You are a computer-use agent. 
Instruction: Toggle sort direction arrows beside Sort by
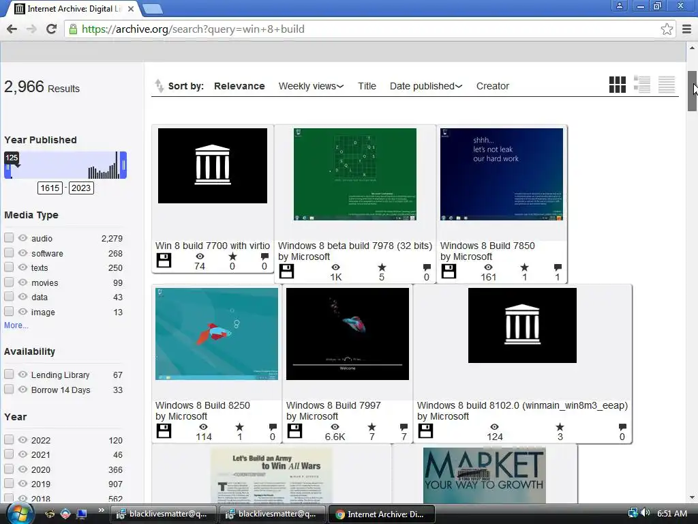click(159, 85)
